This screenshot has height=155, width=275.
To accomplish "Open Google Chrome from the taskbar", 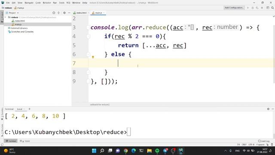I will (125, 151).
